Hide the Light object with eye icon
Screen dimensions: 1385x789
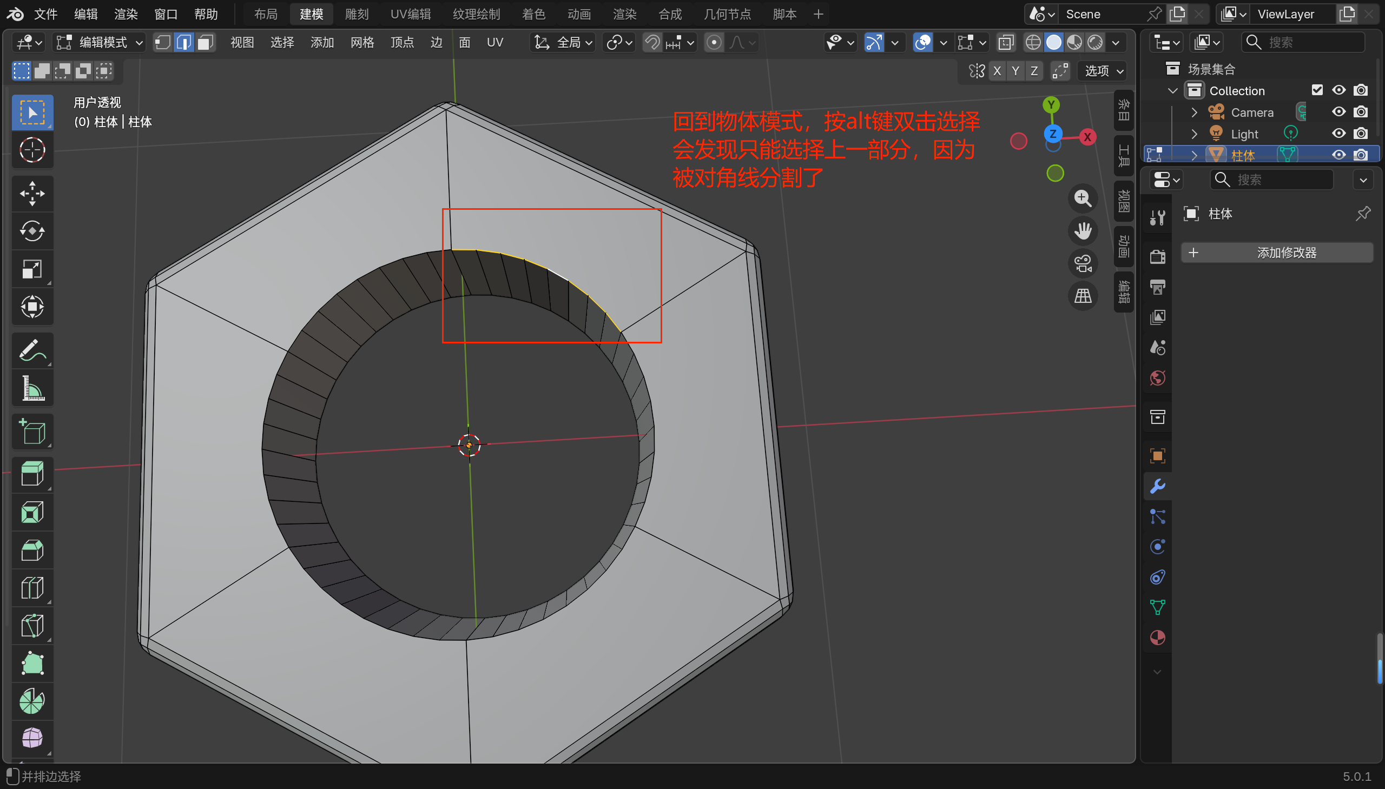1338,134
